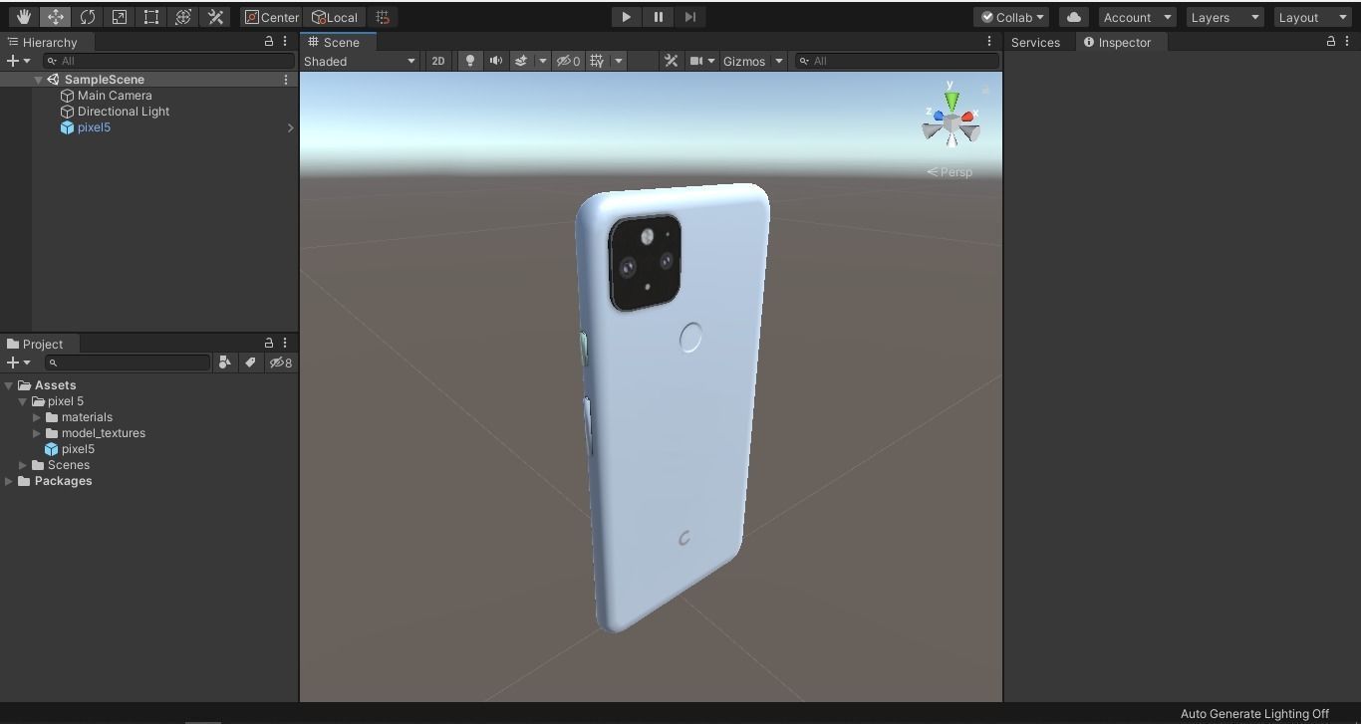Open the scene effects dropdown arrow

542,61
